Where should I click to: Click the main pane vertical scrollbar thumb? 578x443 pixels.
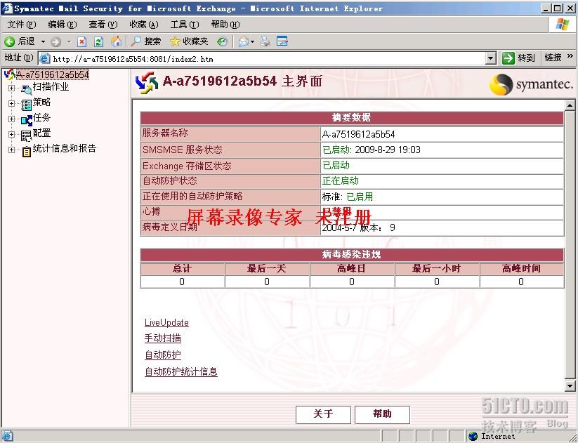click(x=570, y=245)
